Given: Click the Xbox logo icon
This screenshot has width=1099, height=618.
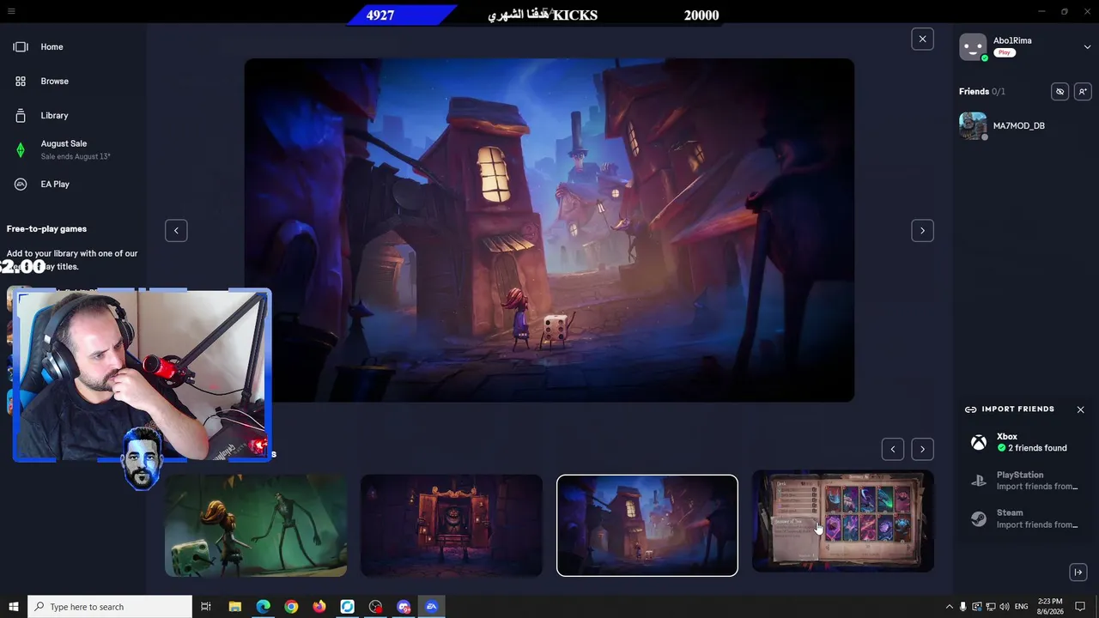Looking at the screenshot, I should point(978,443).
